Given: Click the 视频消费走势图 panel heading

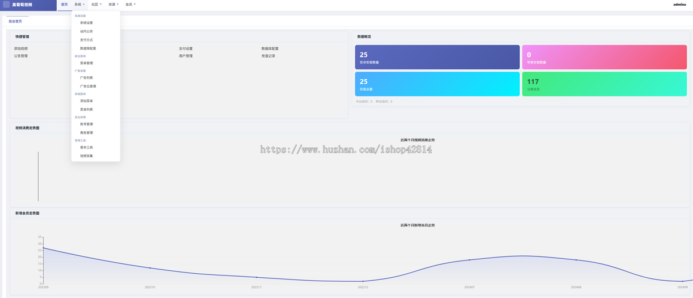Looking at the screenshot, I should (28, 128).
